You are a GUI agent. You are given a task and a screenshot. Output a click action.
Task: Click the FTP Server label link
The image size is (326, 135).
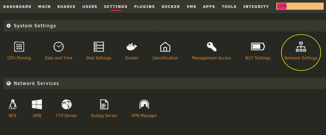pos(67,116)
